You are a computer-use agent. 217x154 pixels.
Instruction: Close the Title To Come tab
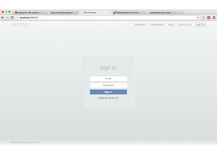[110, 12]
